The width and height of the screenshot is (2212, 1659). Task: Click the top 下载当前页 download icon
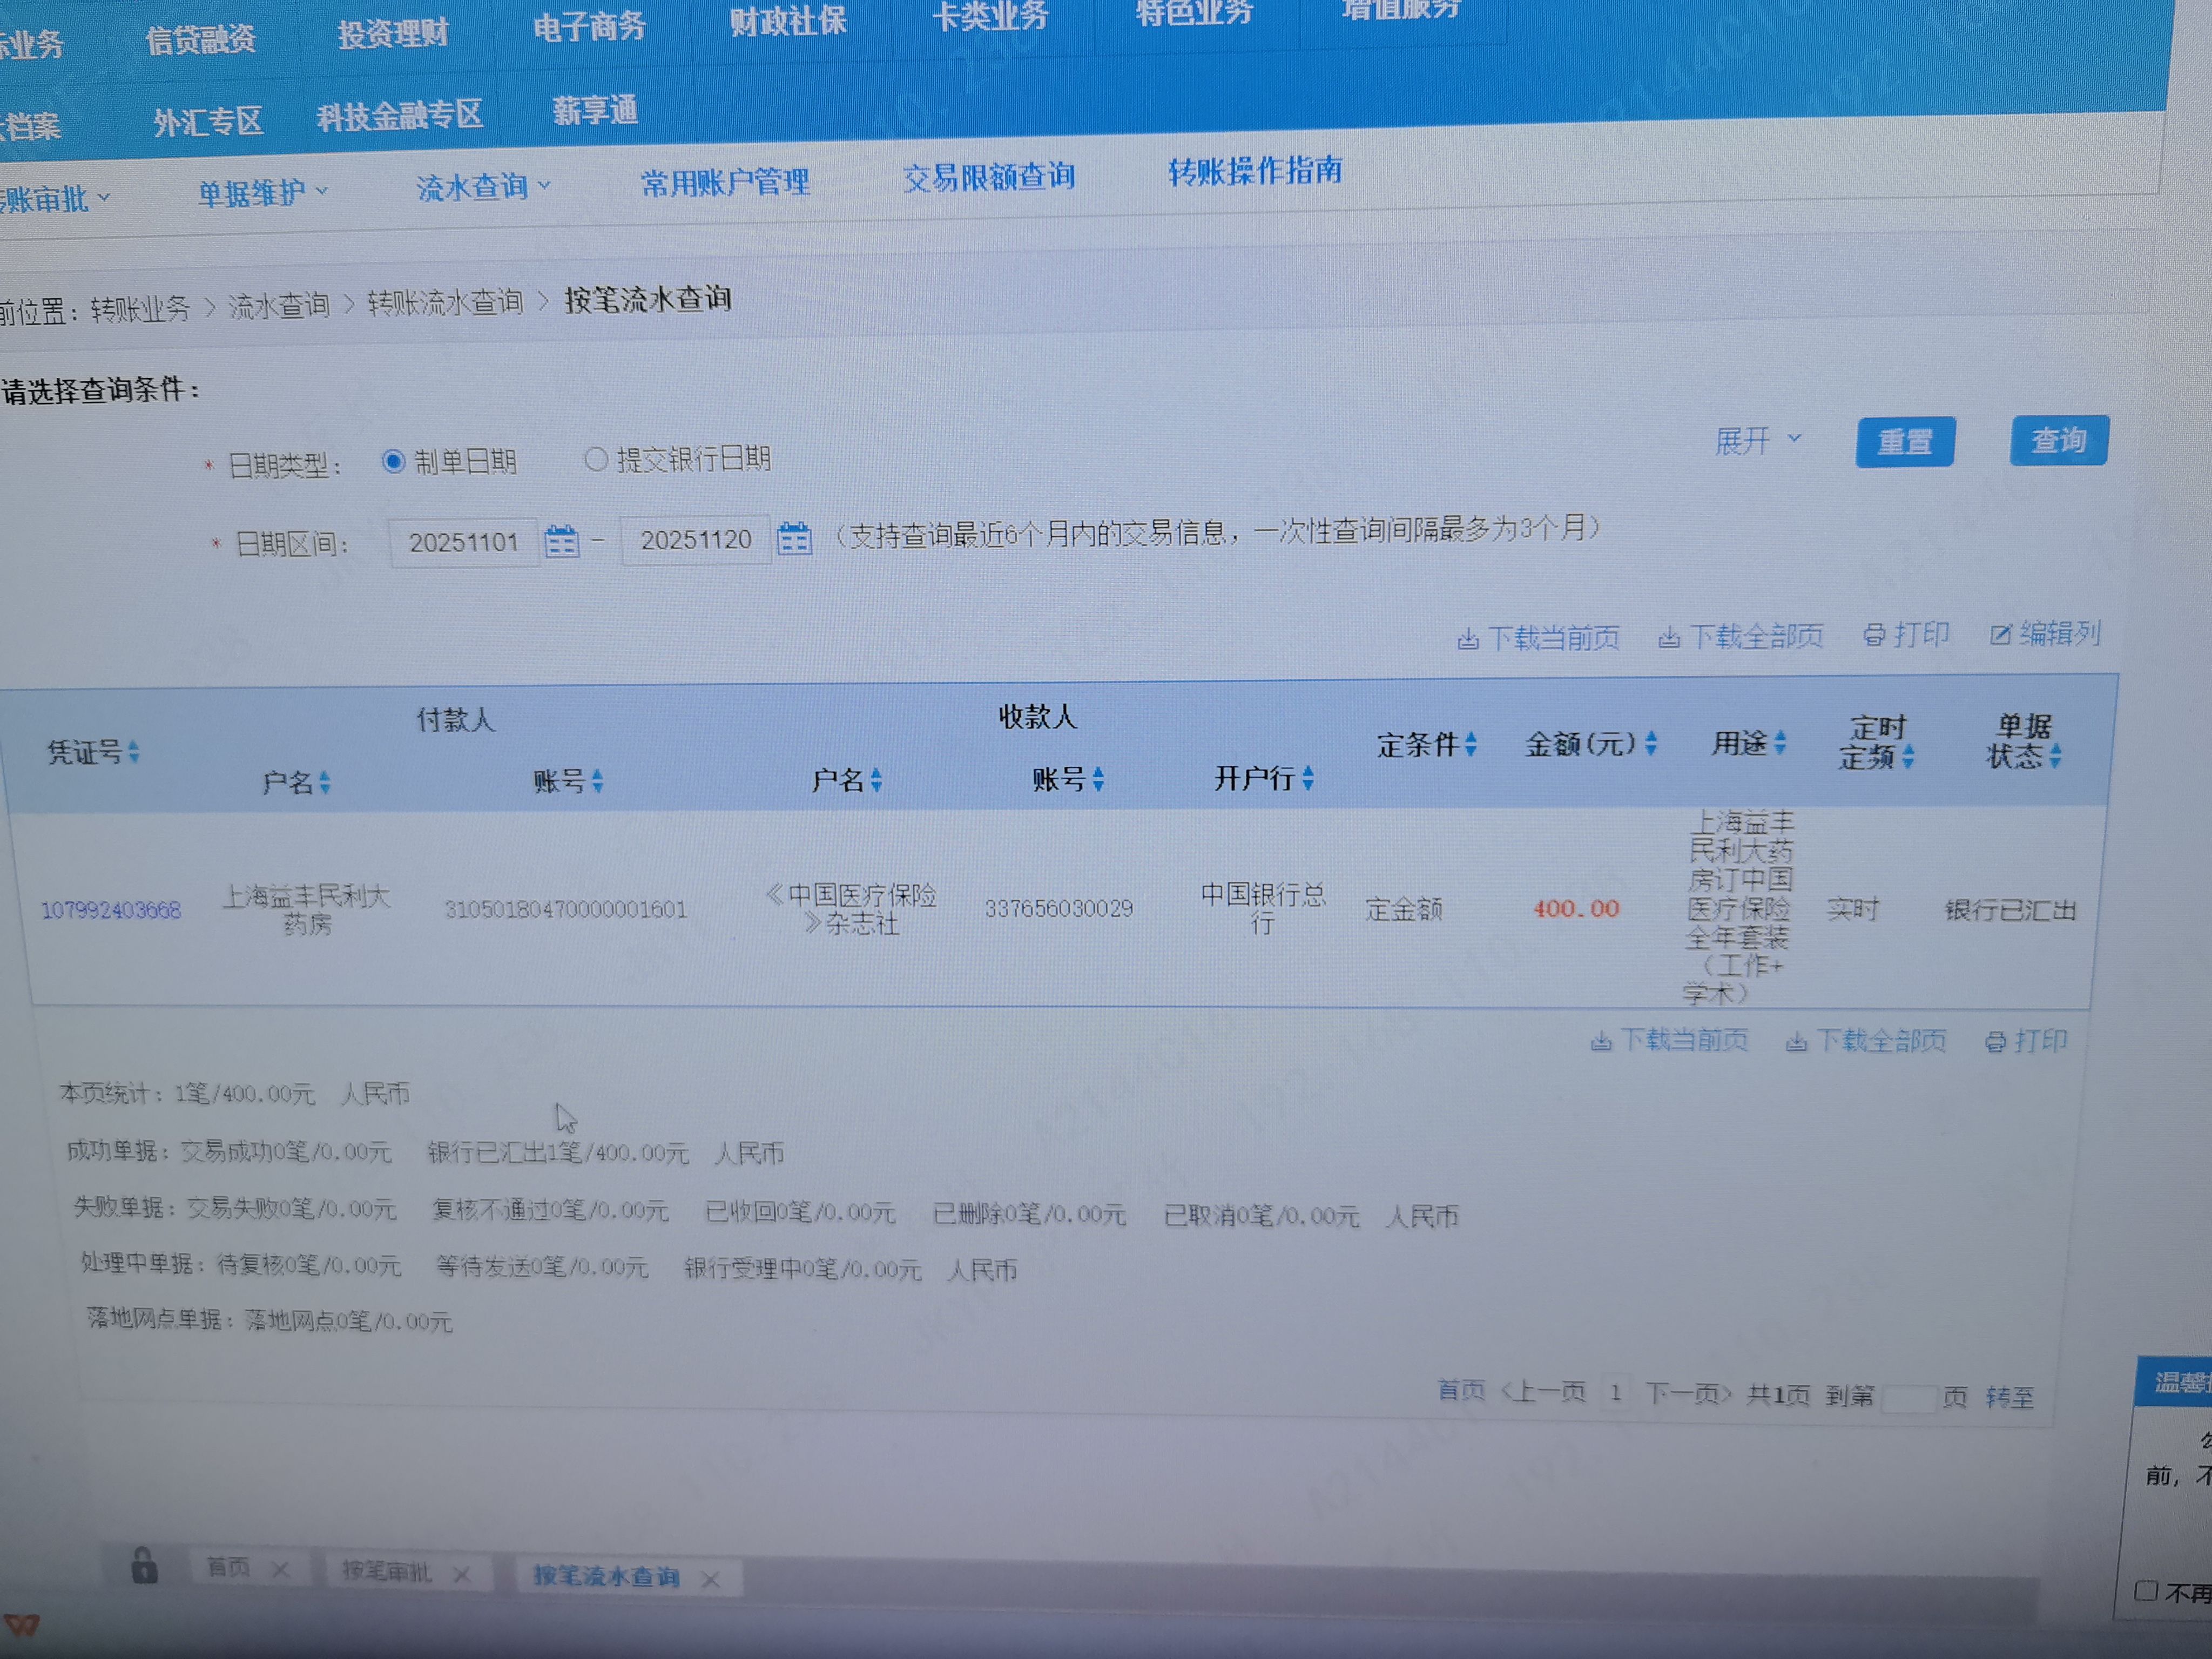coord(1467,639)
